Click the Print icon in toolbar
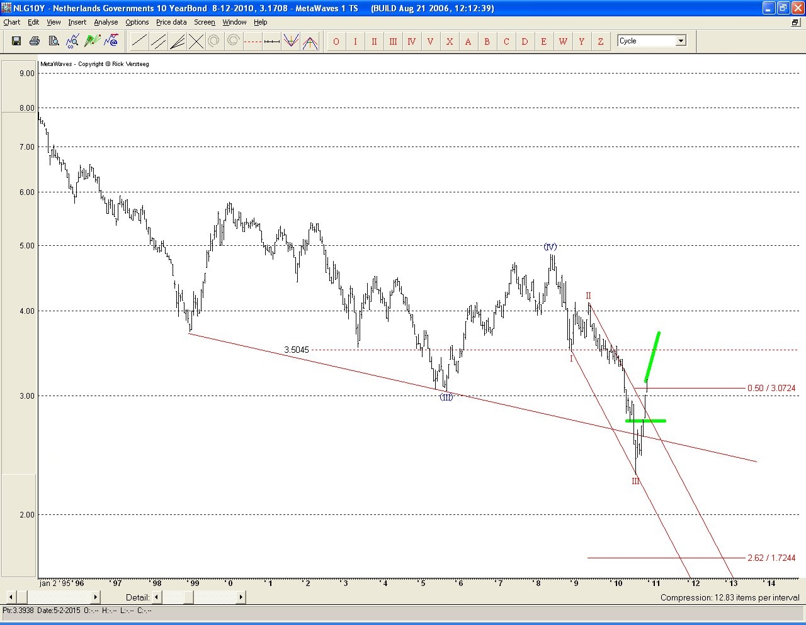Viewport: 806px width, 625px height. tap(35, 41)
